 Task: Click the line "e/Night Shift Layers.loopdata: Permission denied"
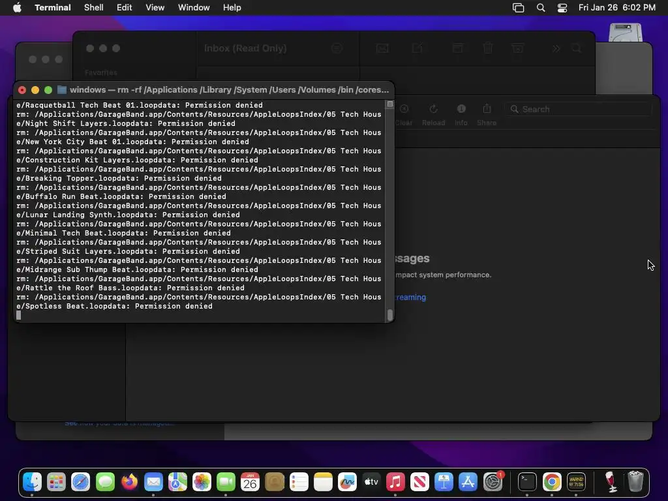click(126, 123)
